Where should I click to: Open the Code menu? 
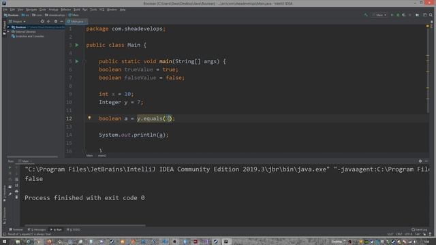42,10
